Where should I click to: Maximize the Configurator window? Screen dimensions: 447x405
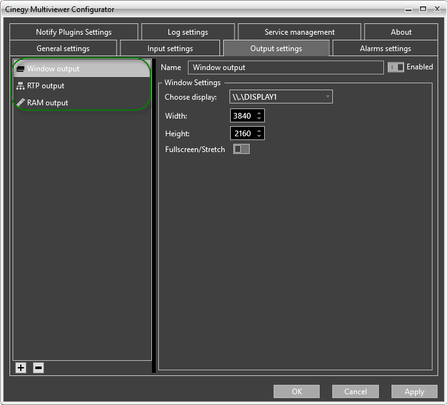point(423,9)
